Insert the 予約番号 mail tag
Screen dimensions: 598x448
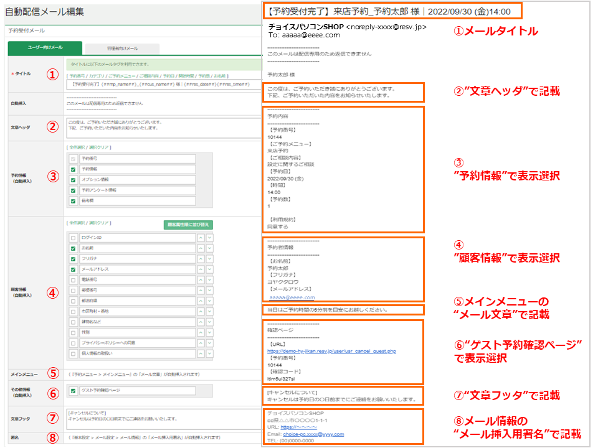(x=78, y=76)
